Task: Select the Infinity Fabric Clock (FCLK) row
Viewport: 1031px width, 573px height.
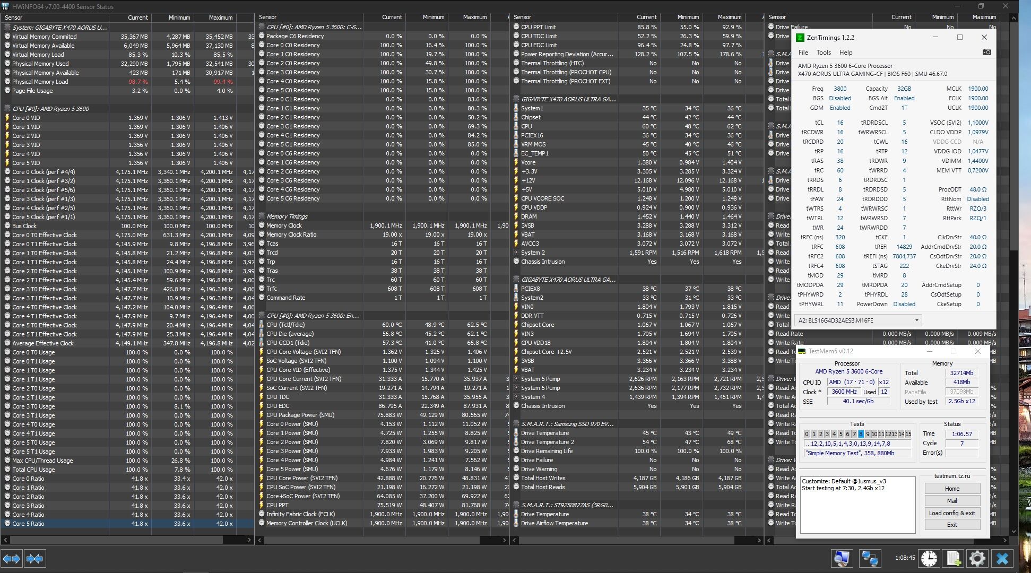Action: click(382, 514)
